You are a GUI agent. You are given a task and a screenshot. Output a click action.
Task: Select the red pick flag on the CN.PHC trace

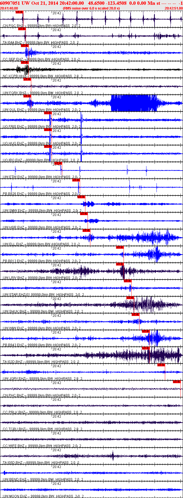pyautogui.click(x=177, y=382)
